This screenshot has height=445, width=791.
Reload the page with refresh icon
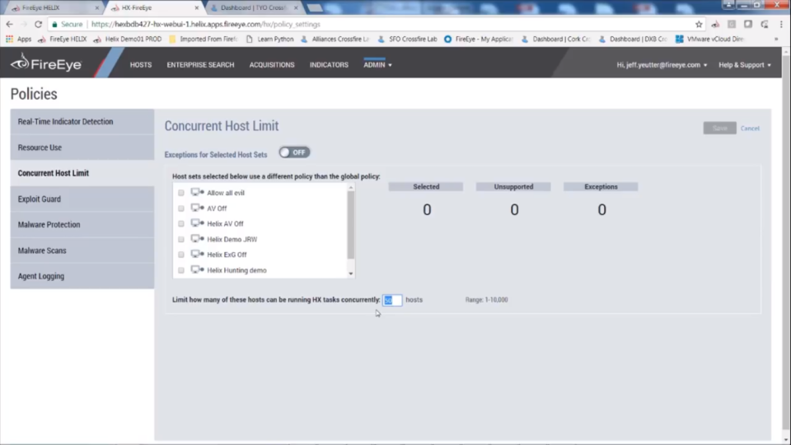pyautogui.click(x=39, y=24)
